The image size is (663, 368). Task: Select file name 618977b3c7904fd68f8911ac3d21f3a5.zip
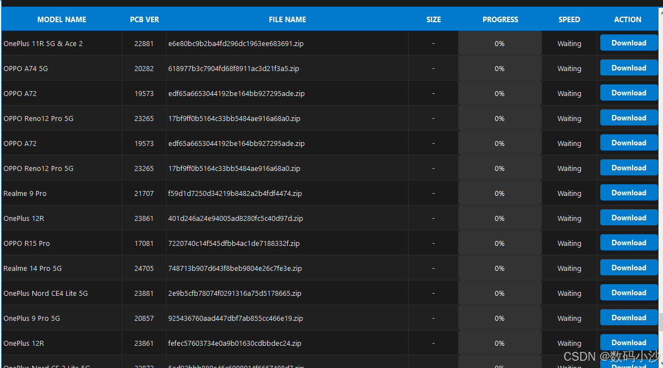coord(234,68)
